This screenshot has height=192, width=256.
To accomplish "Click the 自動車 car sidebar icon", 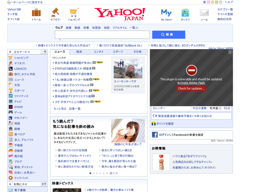I will pyautogui.click(x=10, y=150).
